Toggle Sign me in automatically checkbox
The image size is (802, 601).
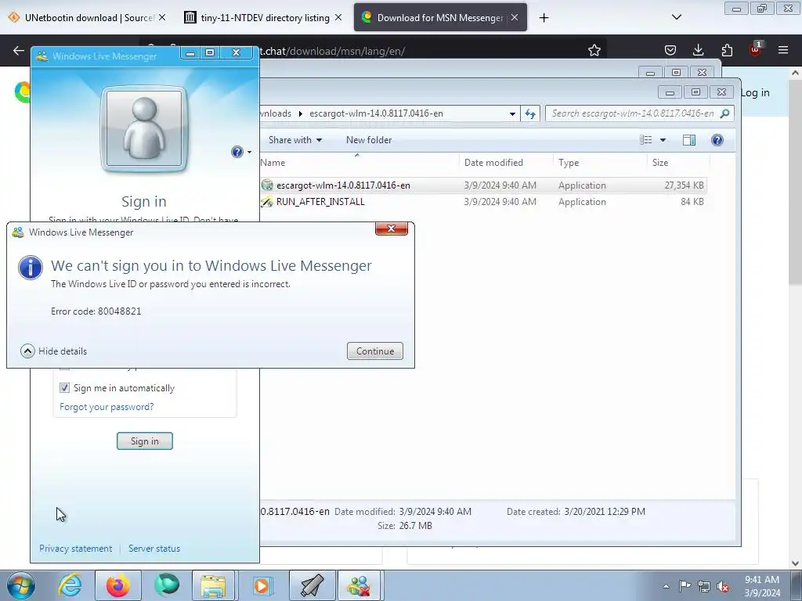point(64,388)
